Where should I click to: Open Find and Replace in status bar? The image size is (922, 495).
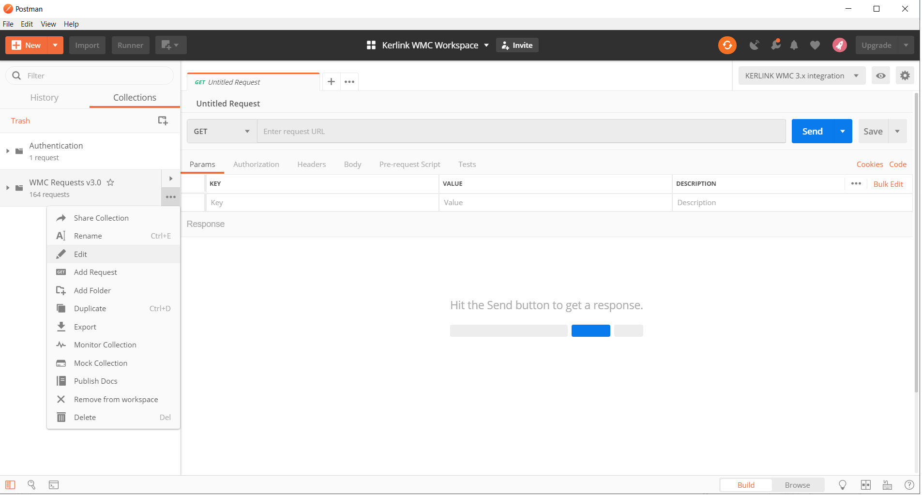point(31,484)
